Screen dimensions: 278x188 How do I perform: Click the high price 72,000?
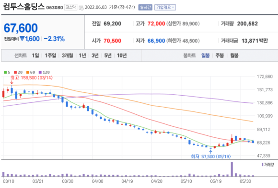coord(156,23)
